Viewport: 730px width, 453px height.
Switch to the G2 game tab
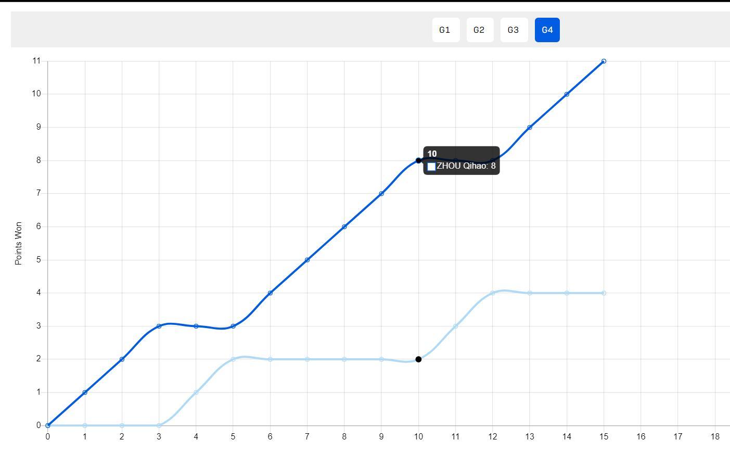pyautogui.click(x=480, y=30)
